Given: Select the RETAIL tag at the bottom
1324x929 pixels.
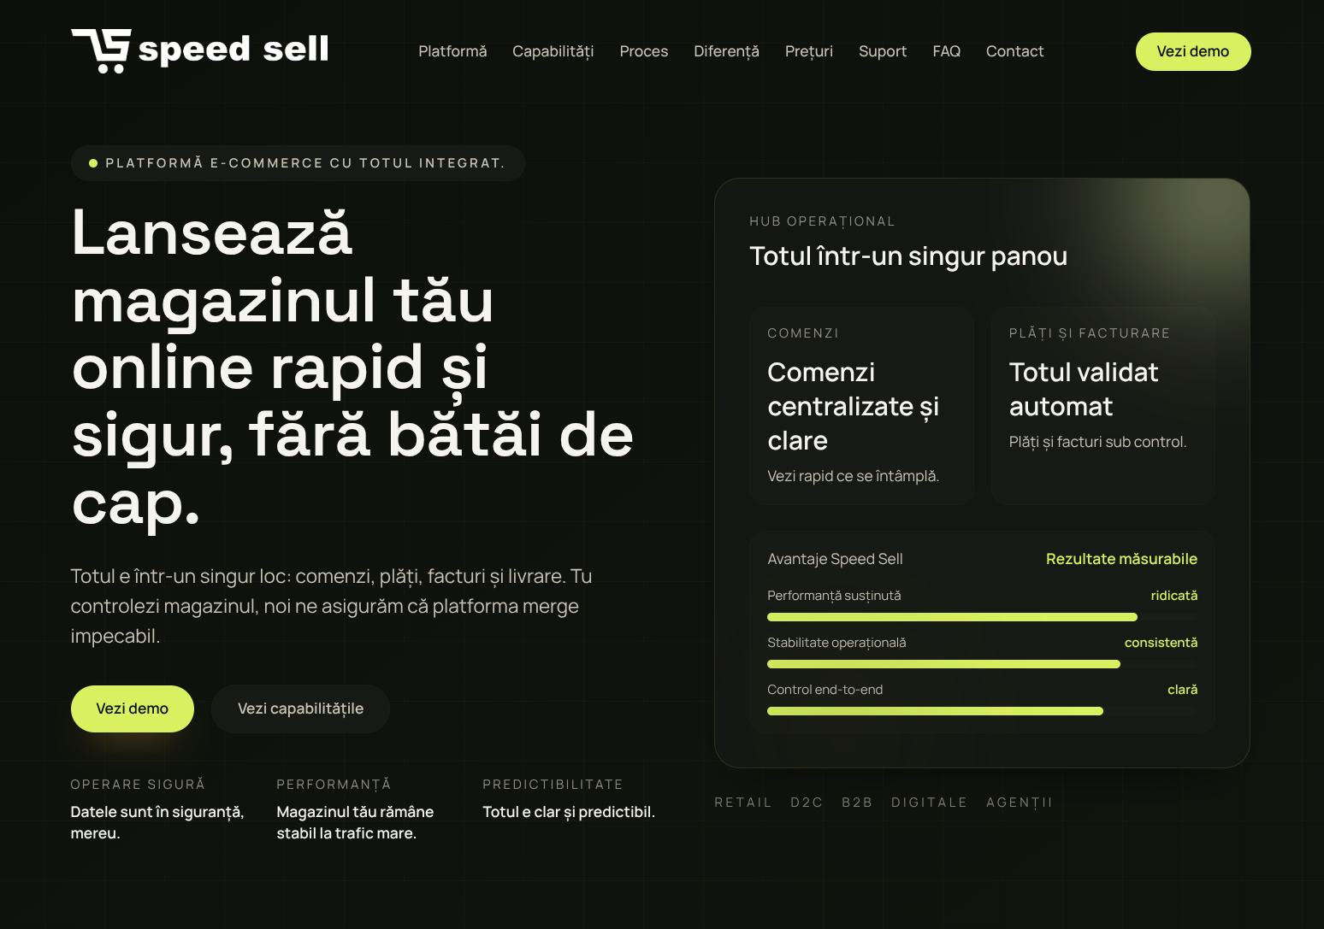Looking at the screenshot, I should click(743, 802).
